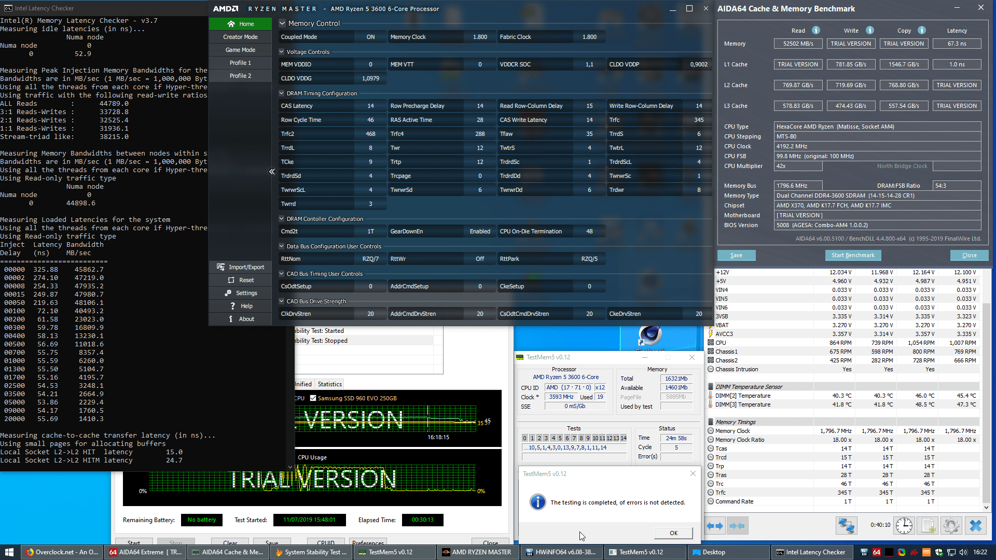The image size is (996, 560).
Task: Click Save in AIDA64 Cache & Memory Benchmark
Action: pos(736,255)
